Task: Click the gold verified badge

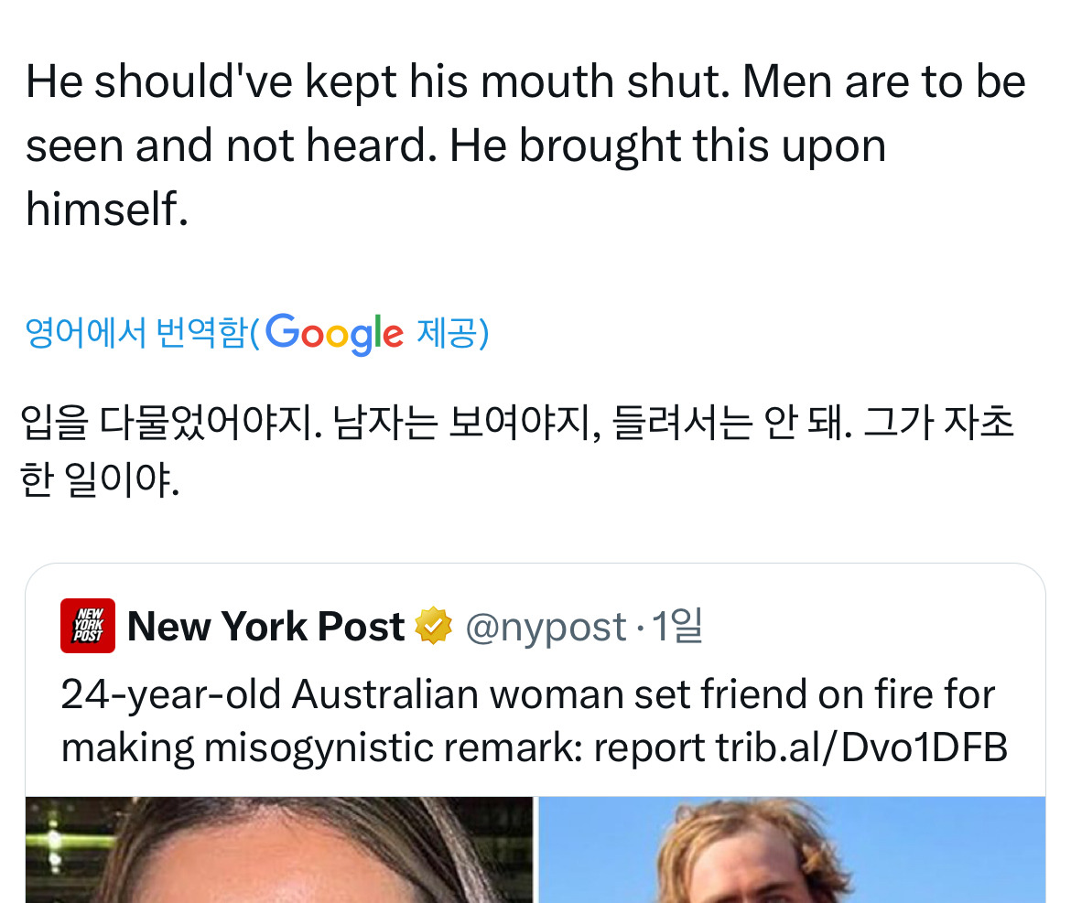Action: point(433,627)
